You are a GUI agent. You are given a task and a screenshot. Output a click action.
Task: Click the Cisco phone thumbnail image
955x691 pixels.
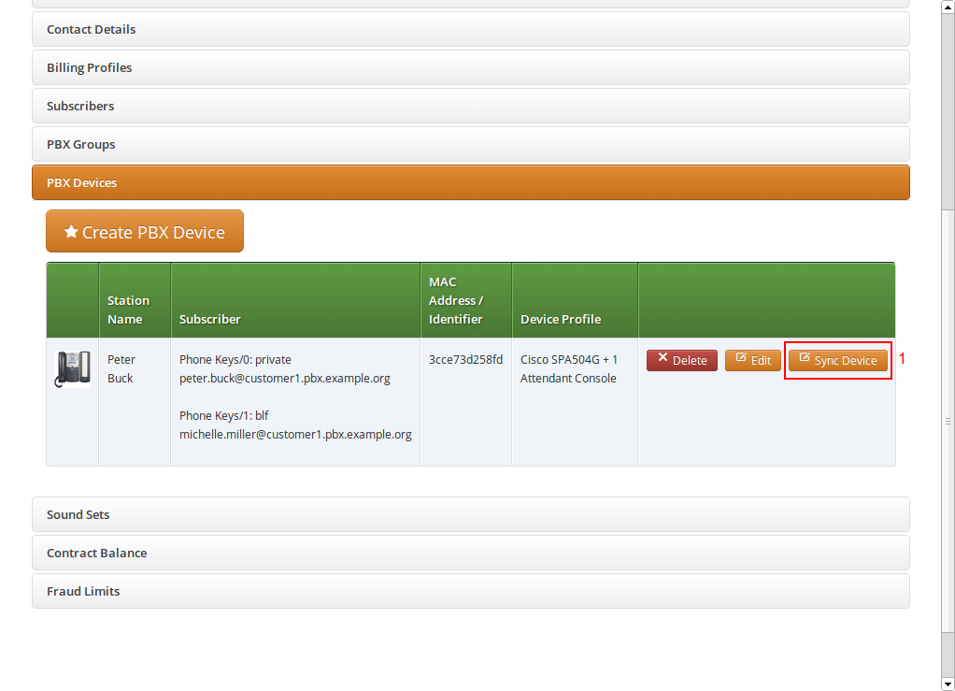point(73,368)
